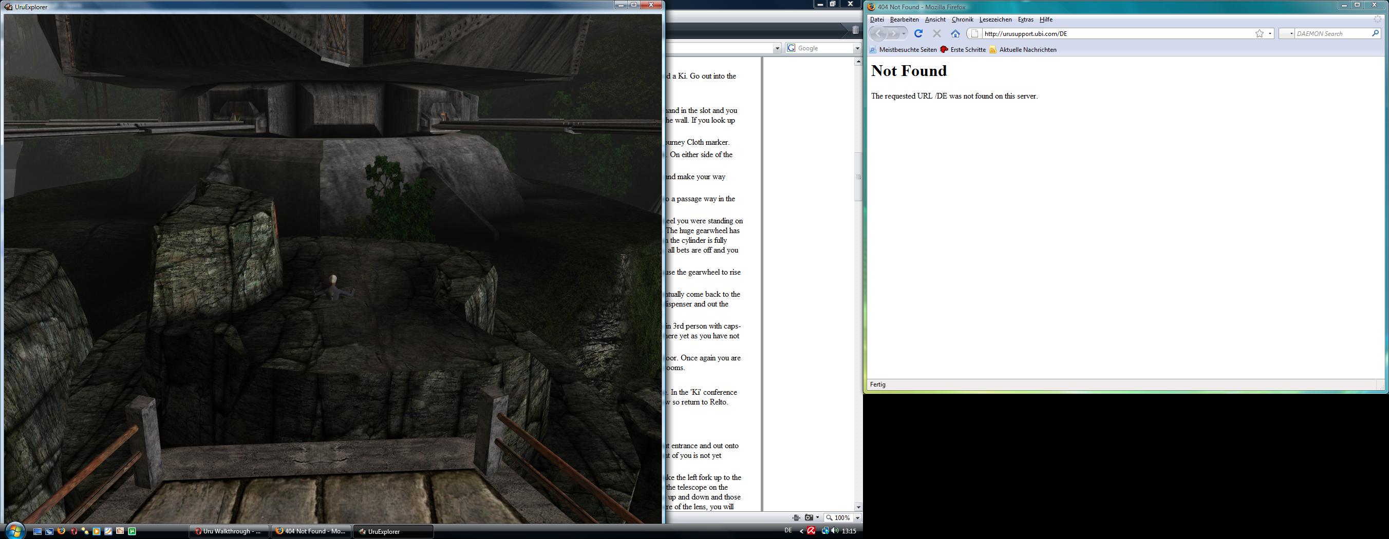Expand the Google search engine dropdown

point(857,48)
